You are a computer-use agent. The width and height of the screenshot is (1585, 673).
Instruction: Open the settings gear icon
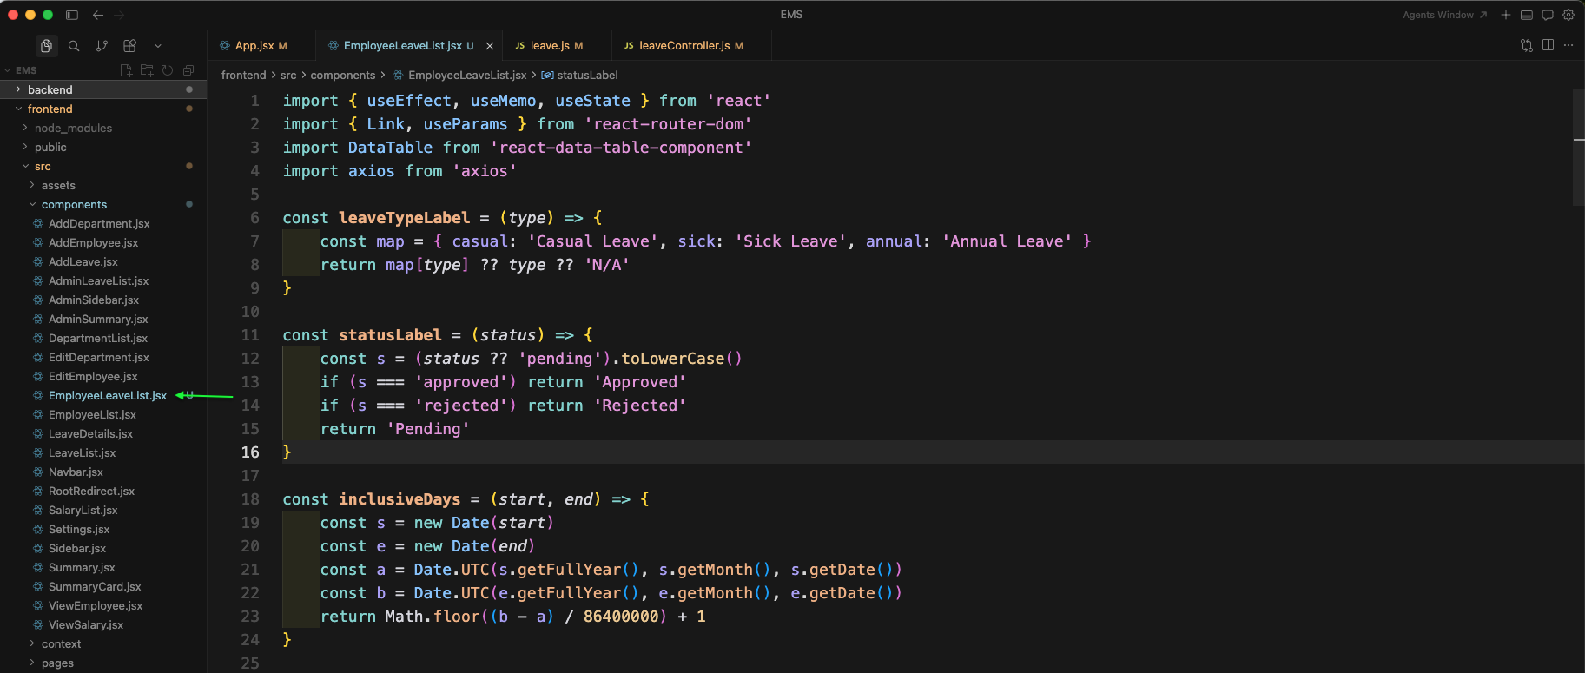point(1568,15)
